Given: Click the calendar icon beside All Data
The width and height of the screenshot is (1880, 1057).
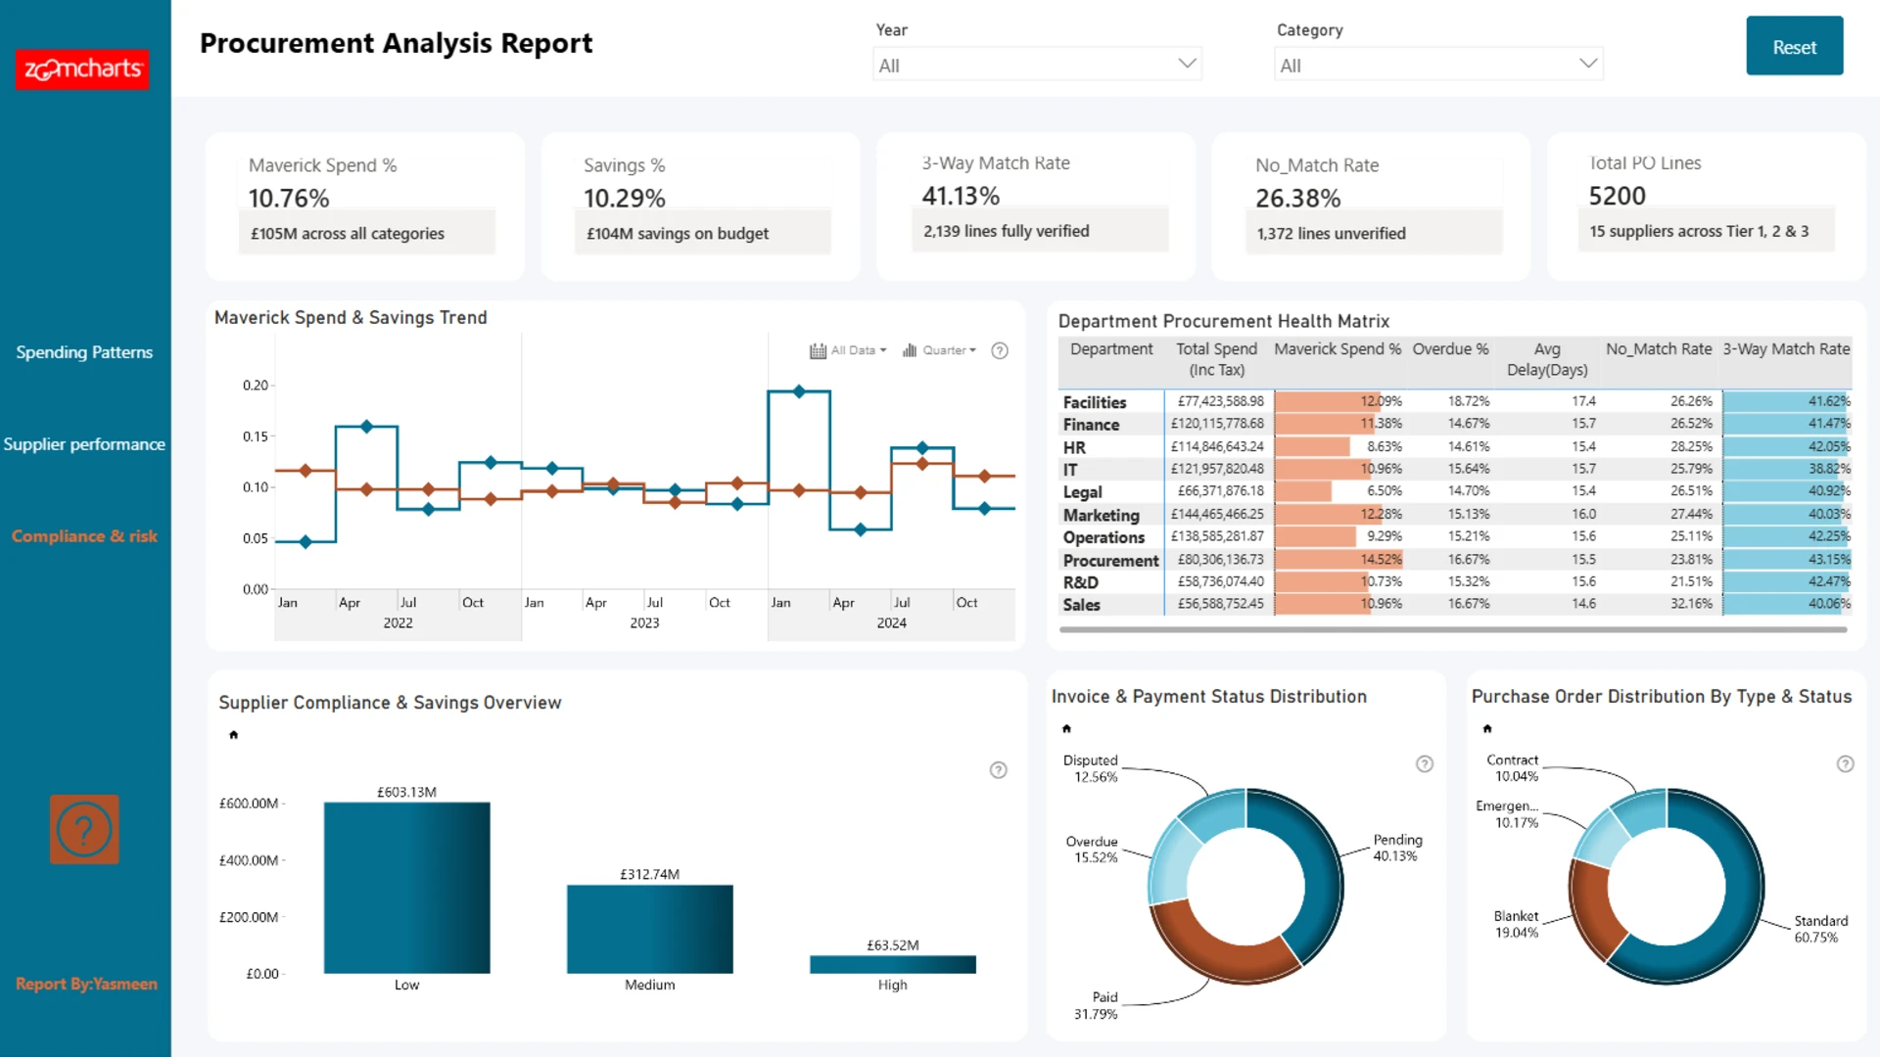Looking at the screenshot, I should tap(818, 350).
